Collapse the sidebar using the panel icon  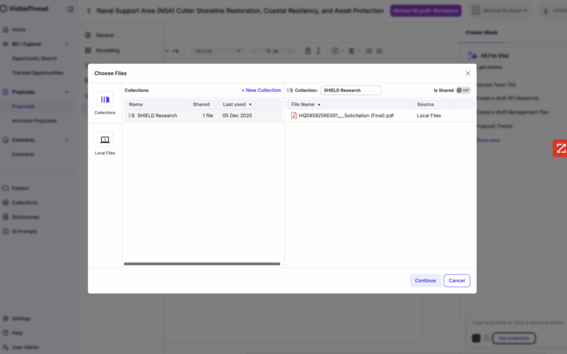point(70,9)
